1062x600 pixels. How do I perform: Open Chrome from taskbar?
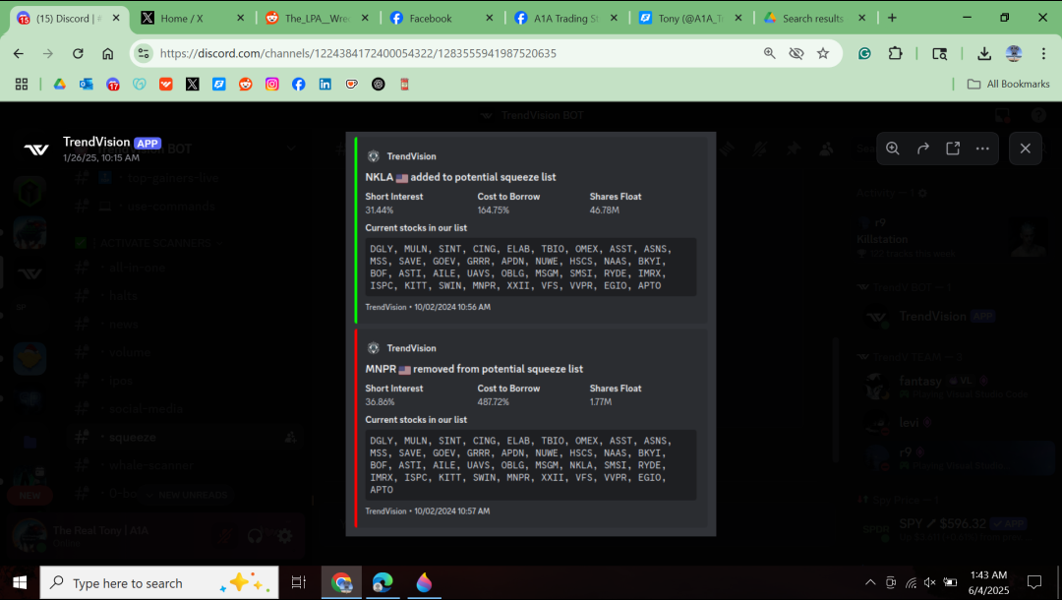(x=341, y=582)
